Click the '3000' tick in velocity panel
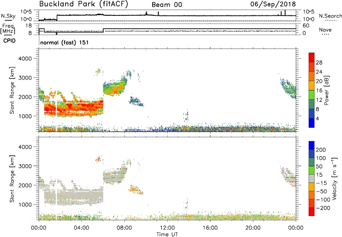Viewport: 342px width, 237px height. click(x=25, y=166)
